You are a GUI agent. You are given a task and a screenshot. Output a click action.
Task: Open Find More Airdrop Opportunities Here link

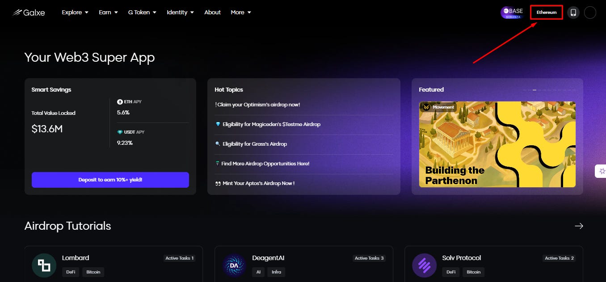point(262,164)
